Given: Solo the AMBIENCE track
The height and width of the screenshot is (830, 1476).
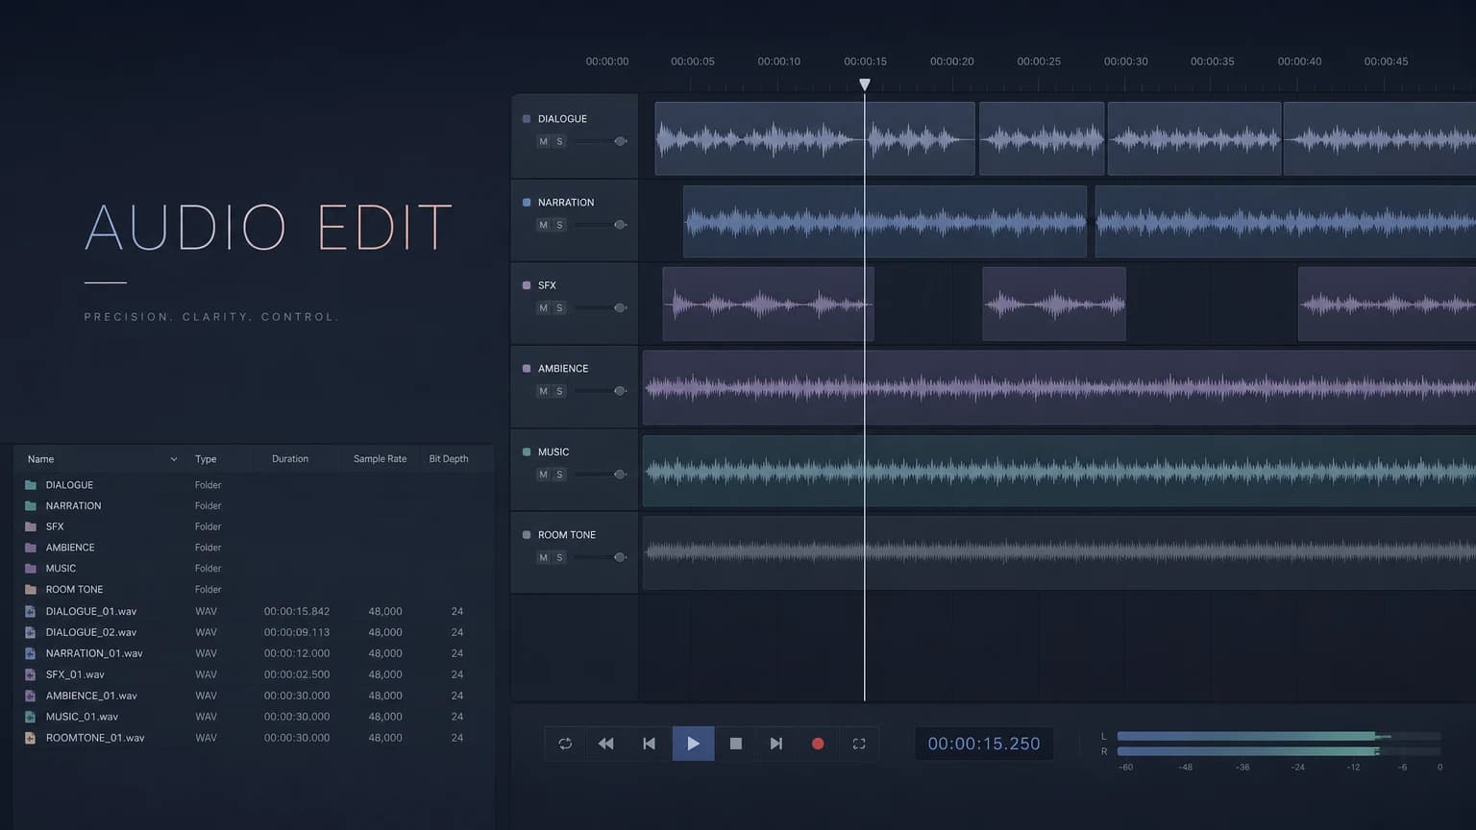Looking at the screenshot, I should (x=559, y=391).
